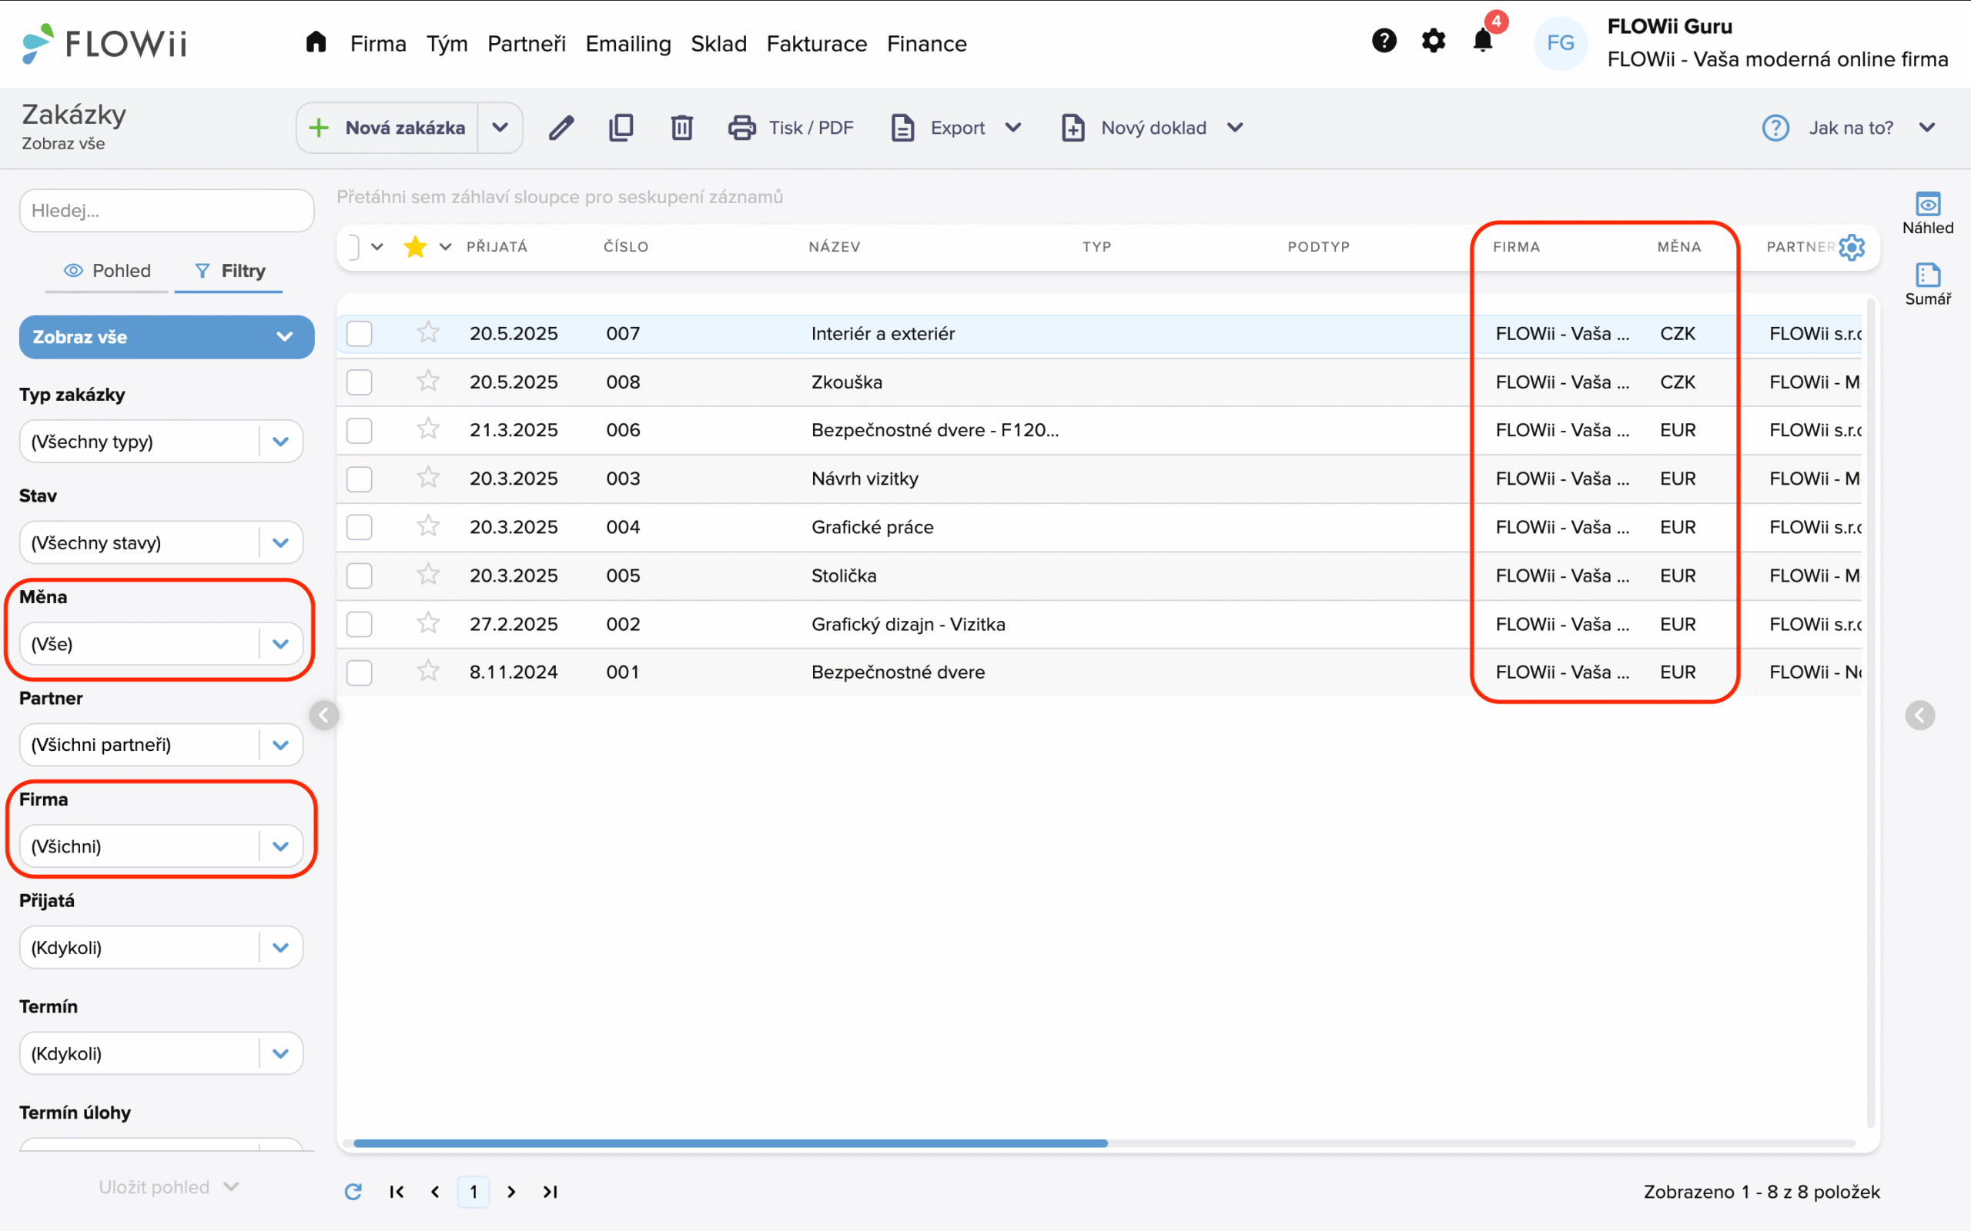This screenshot has height=1231, width=1971.
Task: Open the Stav filter dropdown
Action: pyautogui.click(x=161, y=542)
